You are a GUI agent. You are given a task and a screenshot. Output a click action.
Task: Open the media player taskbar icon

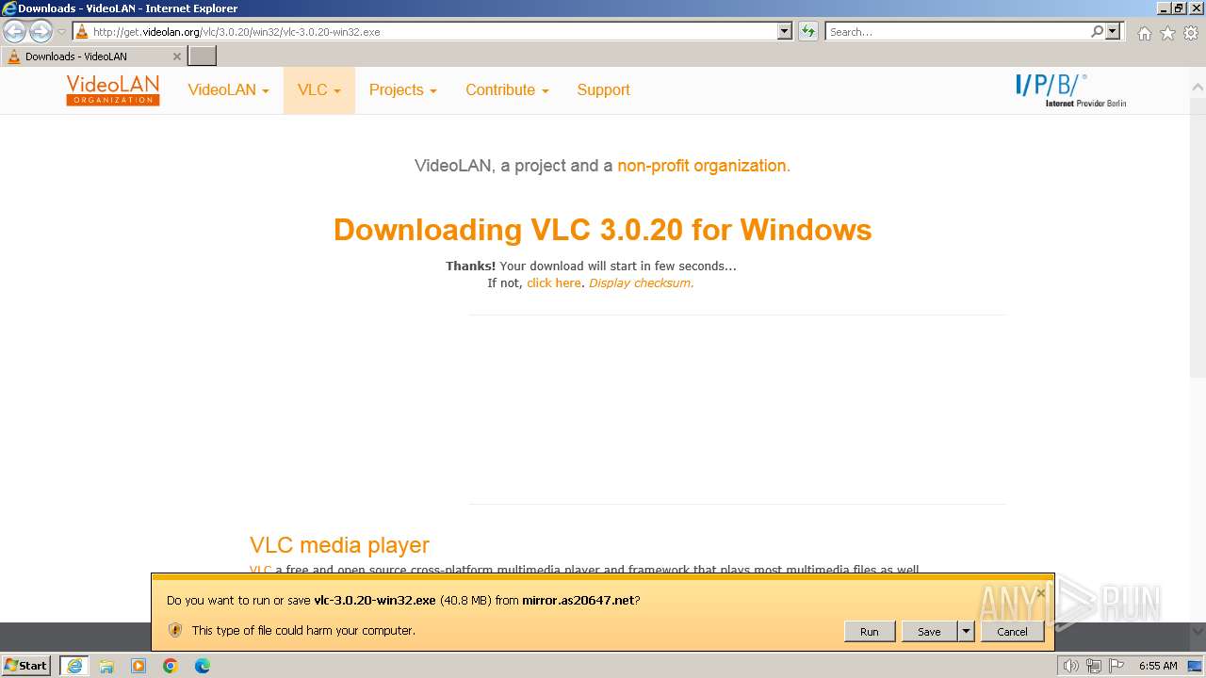pos(139,666)
